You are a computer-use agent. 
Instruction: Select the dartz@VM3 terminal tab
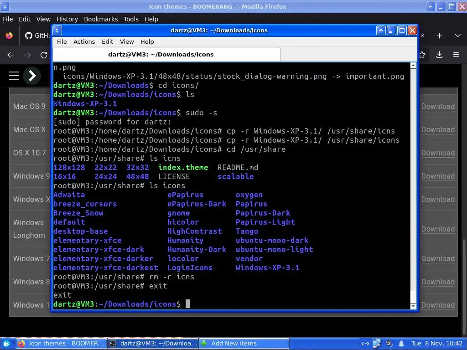(x=166, y=55)
